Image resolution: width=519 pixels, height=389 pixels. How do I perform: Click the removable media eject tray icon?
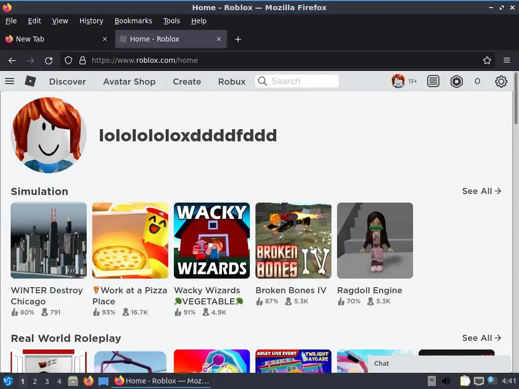pyautogui.click(x=432, y=381)
